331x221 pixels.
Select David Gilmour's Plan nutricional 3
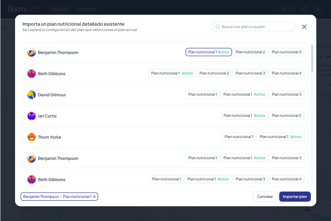click(x=287, y=95)
